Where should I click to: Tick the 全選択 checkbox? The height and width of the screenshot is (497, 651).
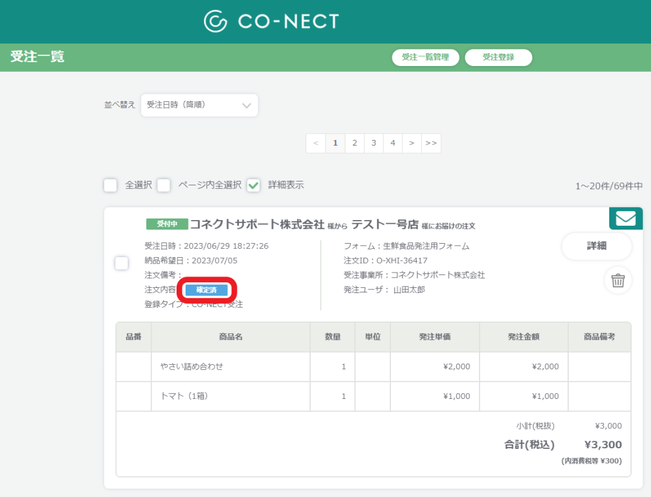coord(110,185)
